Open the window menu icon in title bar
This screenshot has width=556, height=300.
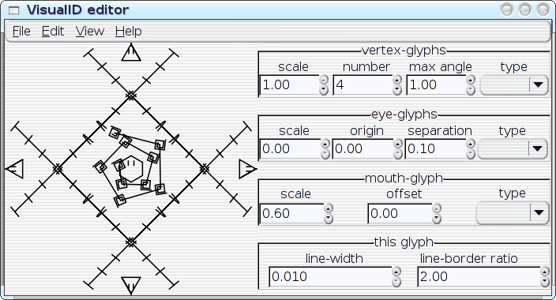(13, 10)
